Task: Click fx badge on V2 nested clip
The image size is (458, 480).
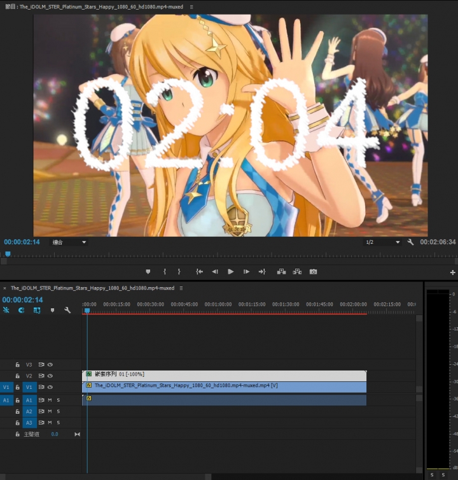Action: 89,374
